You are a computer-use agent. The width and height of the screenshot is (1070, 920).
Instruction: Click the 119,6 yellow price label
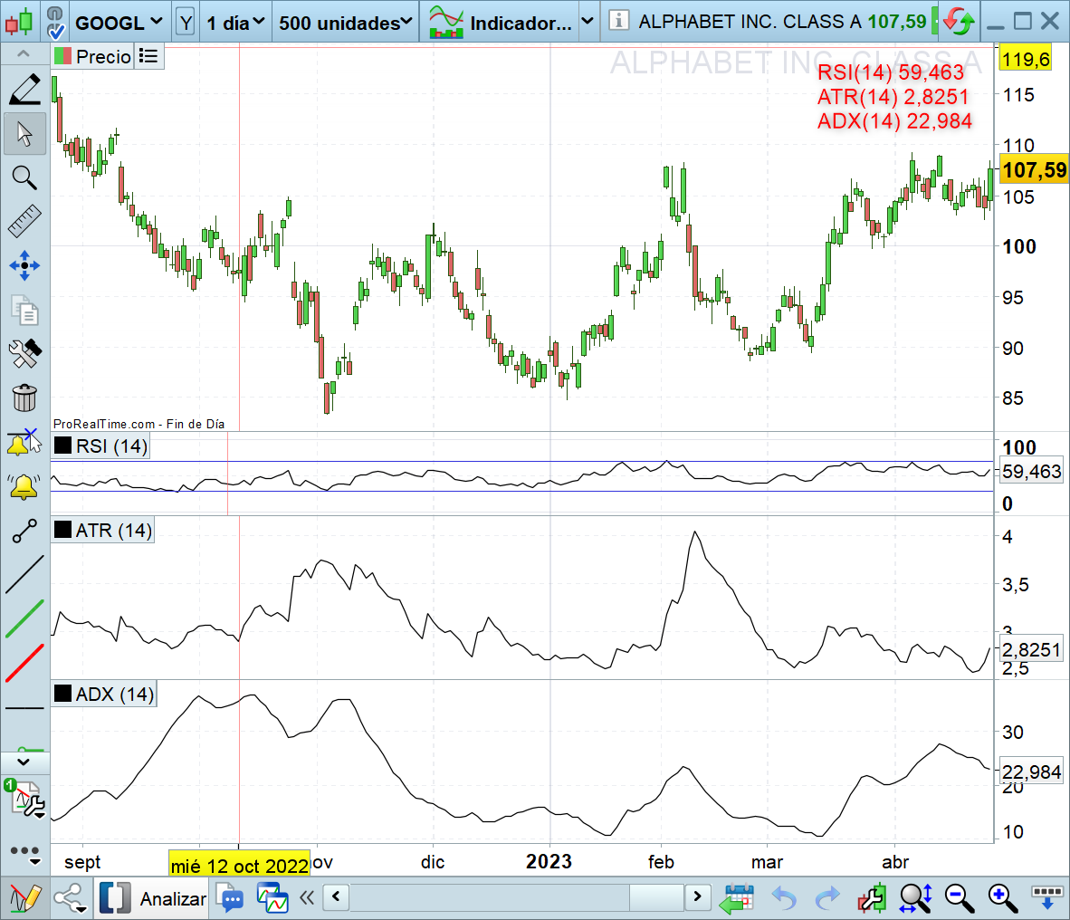coord(1026,60)
